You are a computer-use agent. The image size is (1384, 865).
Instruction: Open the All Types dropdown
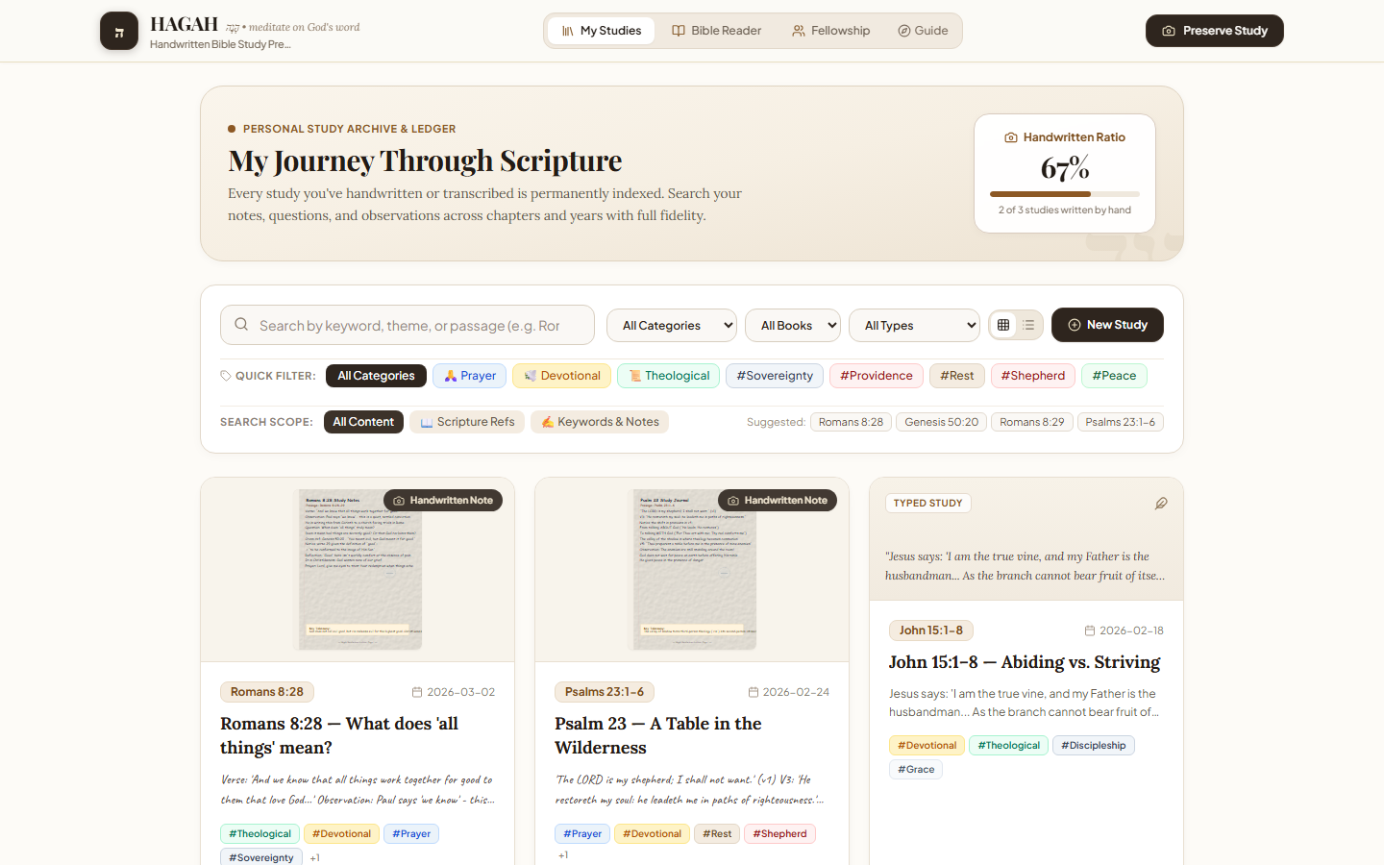(x=914, y=326)
